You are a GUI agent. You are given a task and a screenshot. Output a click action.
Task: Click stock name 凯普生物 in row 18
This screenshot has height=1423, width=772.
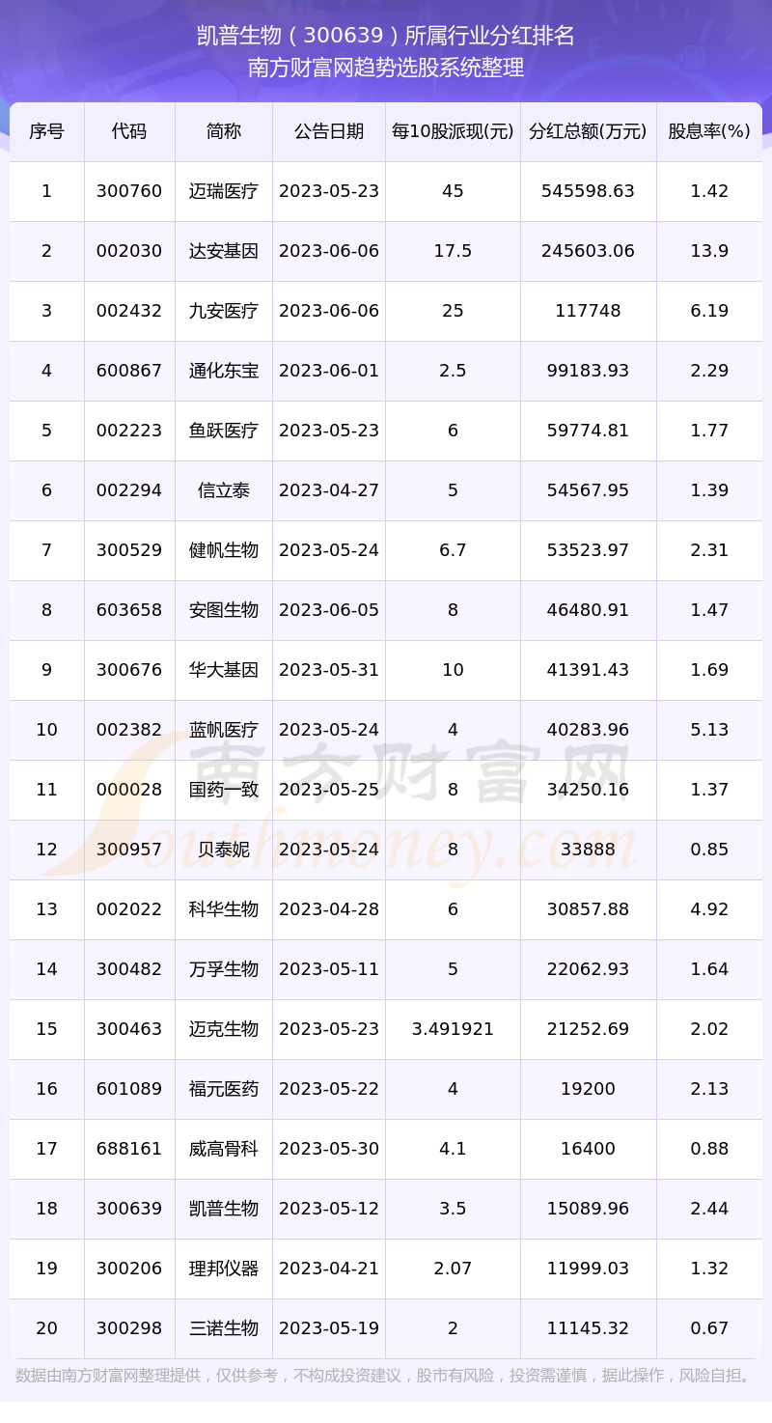[x=224, y=1209]
